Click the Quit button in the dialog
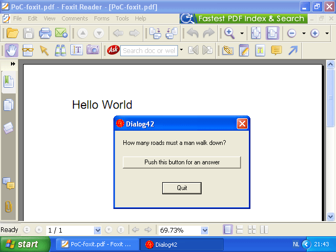 (x=182, y=188)
